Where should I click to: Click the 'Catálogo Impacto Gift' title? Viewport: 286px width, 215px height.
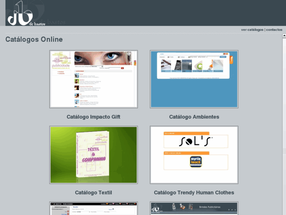93,117
